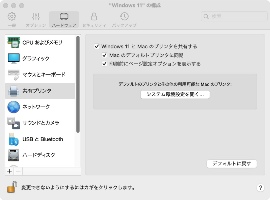Click the 検索 search field
The height and width of the screenshot is (200, 270).
234,16
